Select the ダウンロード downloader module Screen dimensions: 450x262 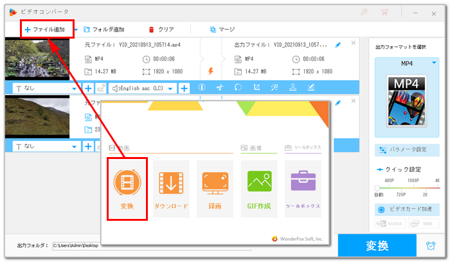(x=171, y=189)
